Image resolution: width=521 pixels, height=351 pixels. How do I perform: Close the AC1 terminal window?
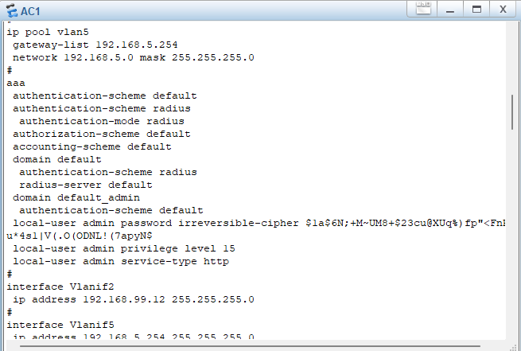click(504, 9)
